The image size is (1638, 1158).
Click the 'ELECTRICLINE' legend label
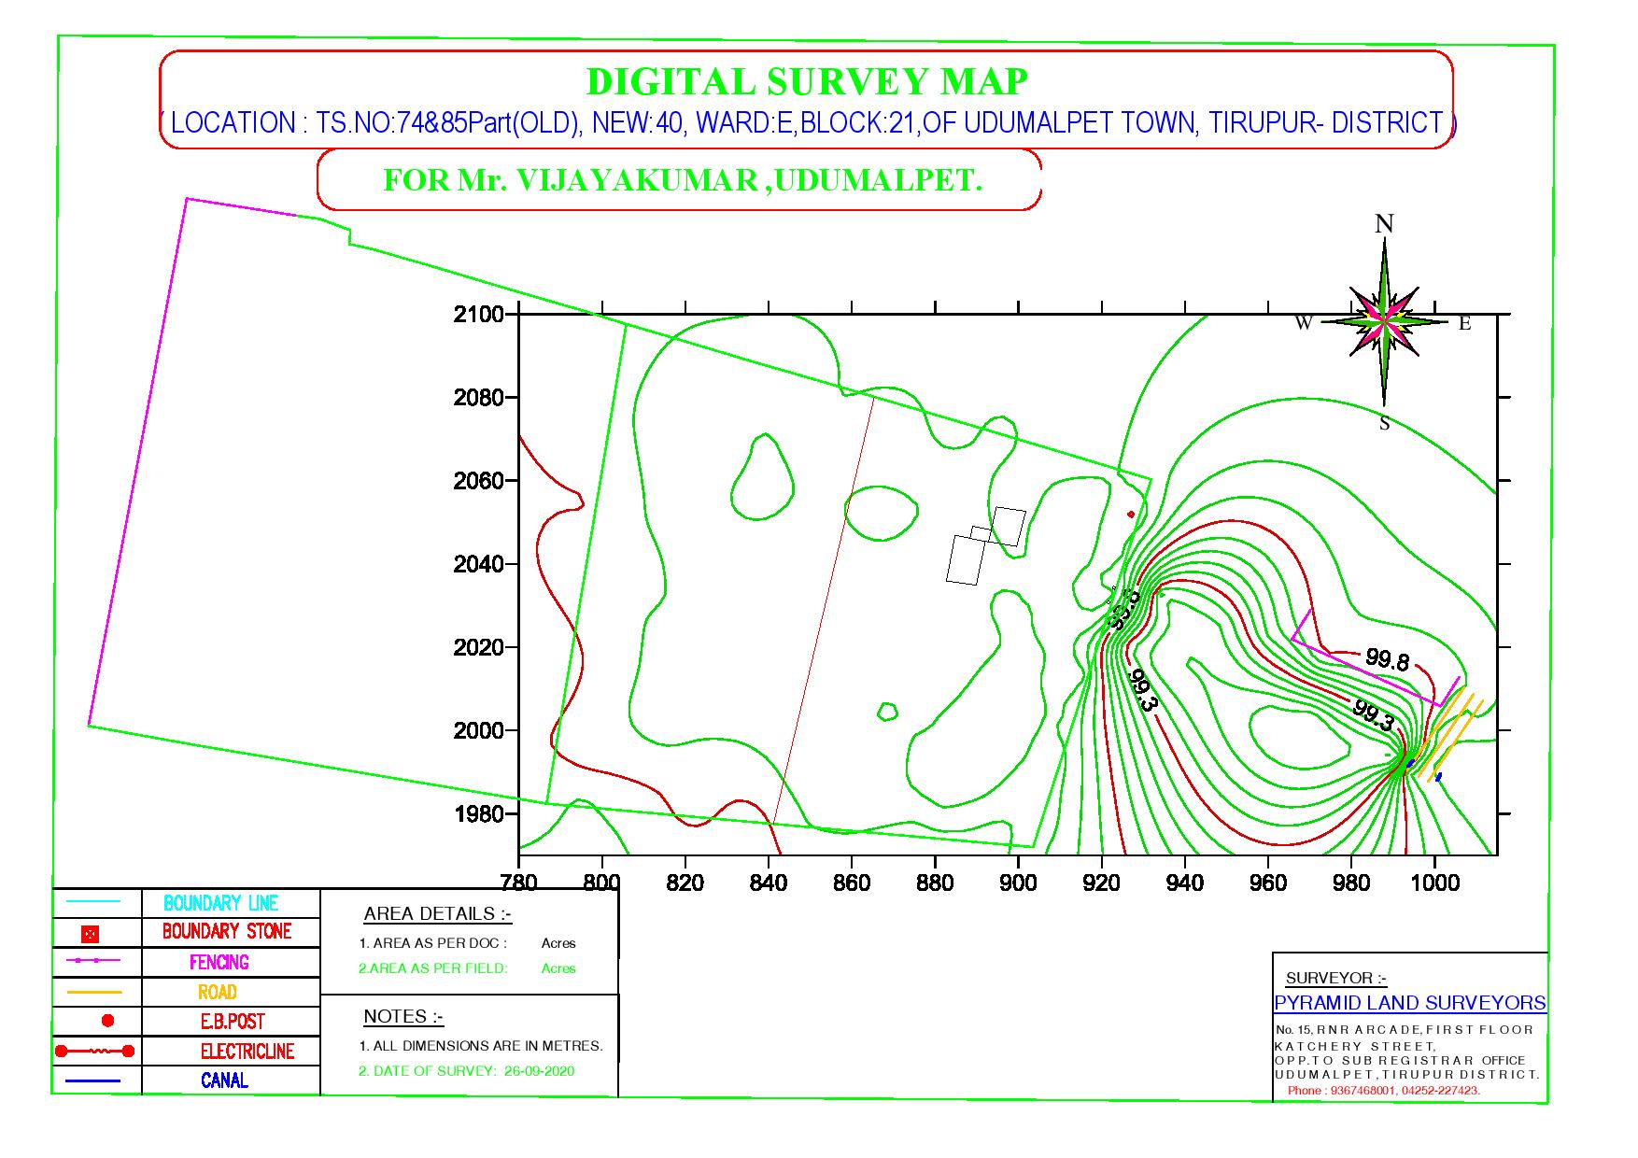[247, 1052]
